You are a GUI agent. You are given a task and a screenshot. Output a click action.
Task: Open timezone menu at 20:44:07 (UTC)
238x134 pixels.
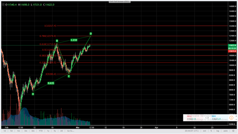(x=192, y=131)
